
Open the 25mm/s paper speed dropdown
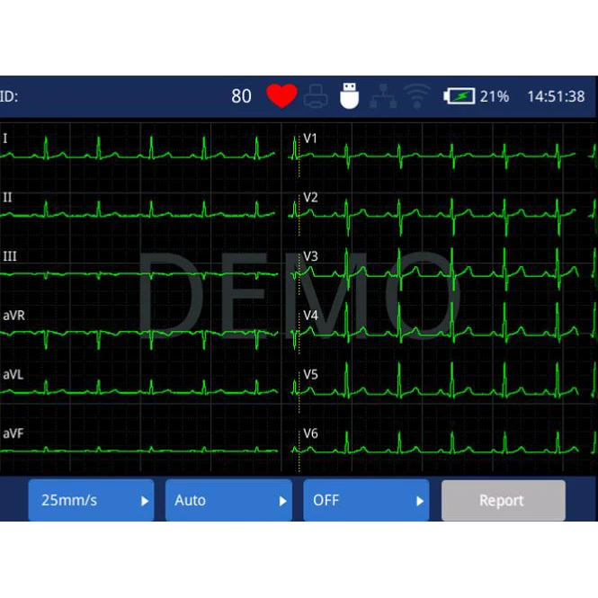pyautogui.click(x=91, y=500)
